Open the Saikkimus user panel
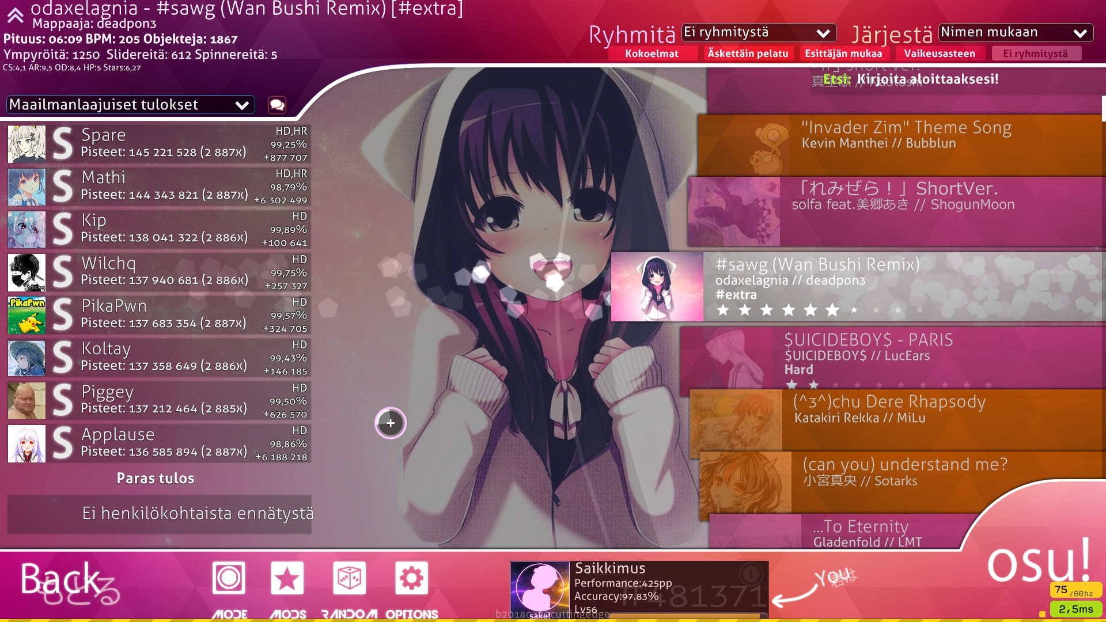 [639, 590]
